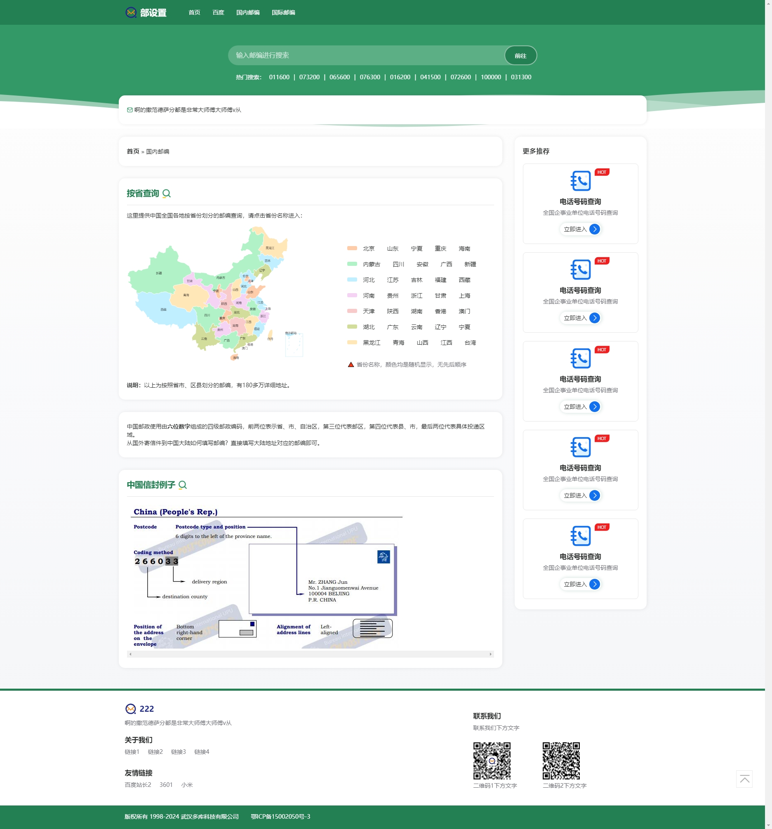Click the circular arrow icon in top 立即进入 button
The width and height of the screenshot is (772, 829).
(595, 229)
